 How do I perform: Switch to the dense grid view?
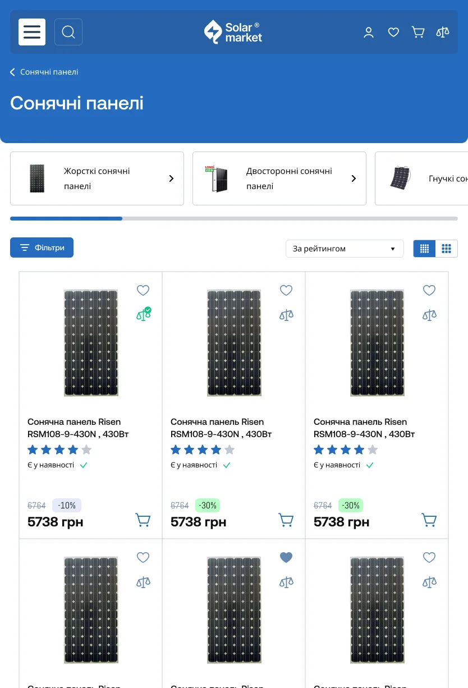(424, 249)
